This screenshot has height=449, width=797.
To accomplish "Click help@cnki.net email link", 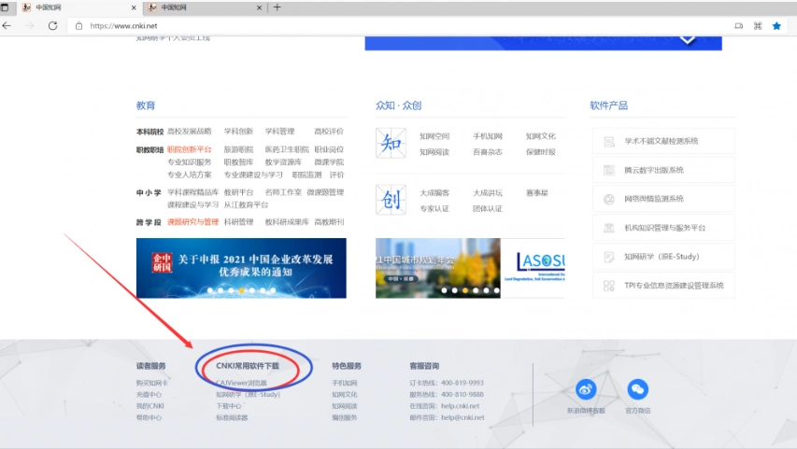I will point(463,417).
